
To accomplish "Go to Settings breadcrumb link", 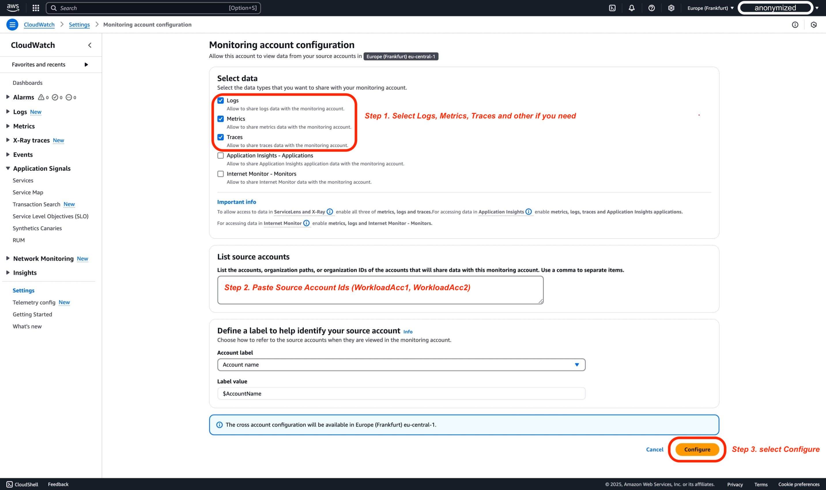I will coord(79,24).
